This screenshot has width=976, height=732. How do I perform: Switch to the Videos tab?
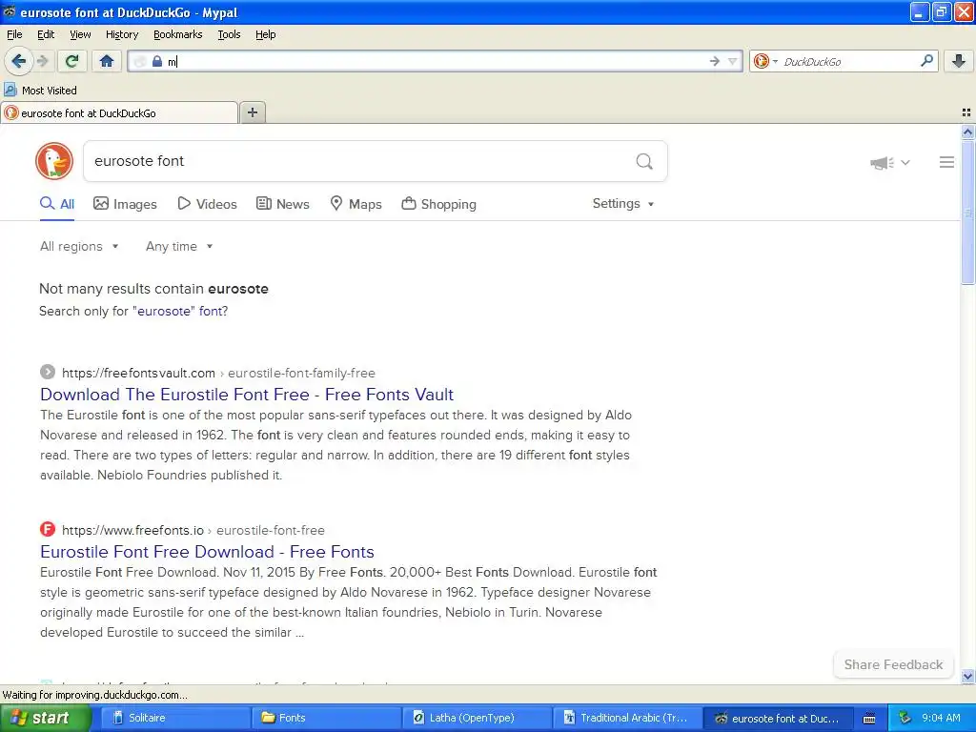(x=207, y=204)
